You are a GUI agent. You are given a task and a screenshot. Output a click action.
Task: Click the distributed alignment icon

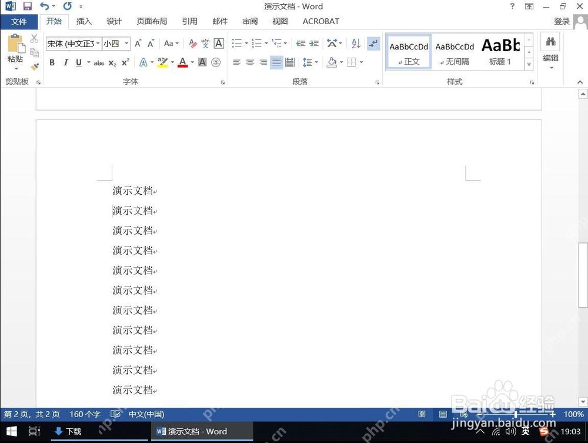[290, 62]
